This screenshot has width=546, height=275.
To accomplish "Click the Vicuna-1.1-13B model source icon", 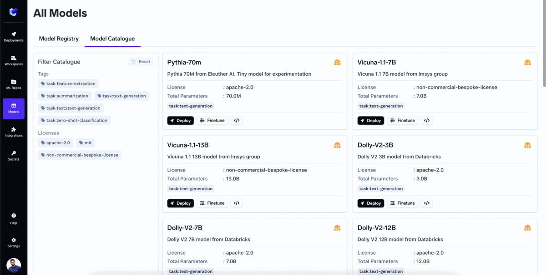I will click(337, 145).
